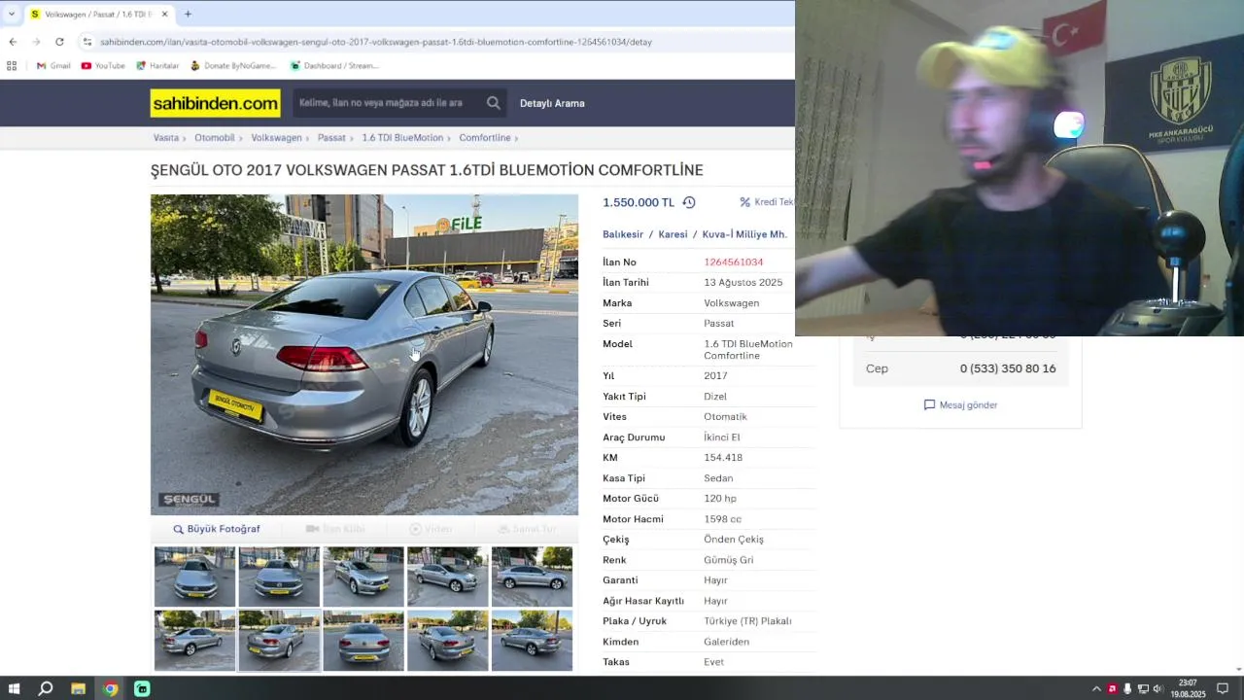Click listing number 1264561034

(x=734, y=262)
